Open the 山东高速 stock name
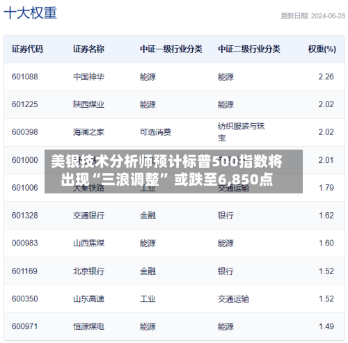348x343 pixels. 88,298
